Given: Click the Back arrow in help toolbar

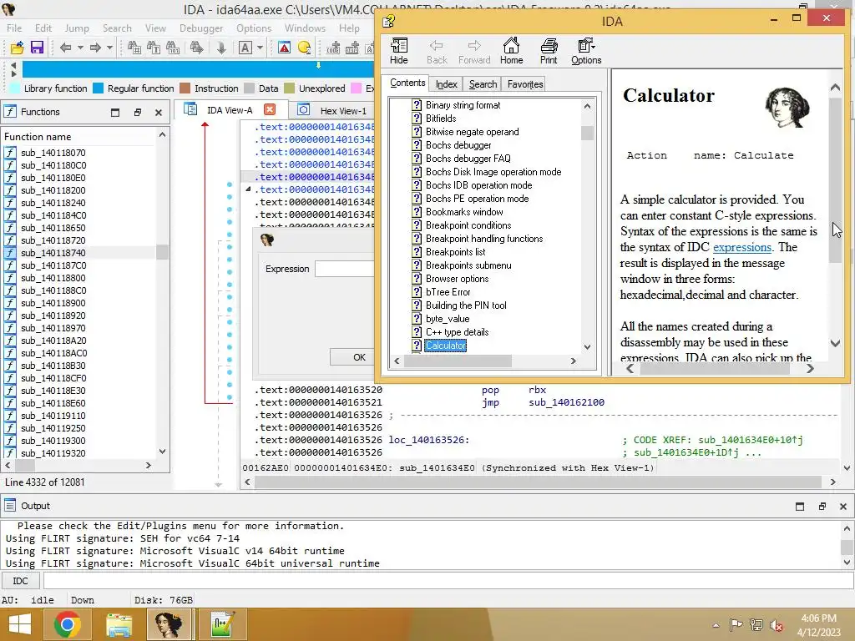Looking at the screenshot, I should [x=436, y=51].
